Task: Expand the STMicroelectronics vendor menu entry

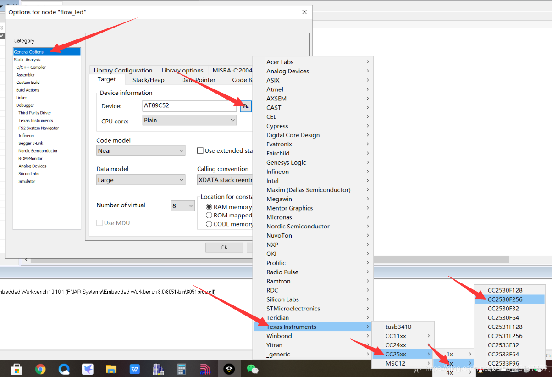Action: click(313, 308)
